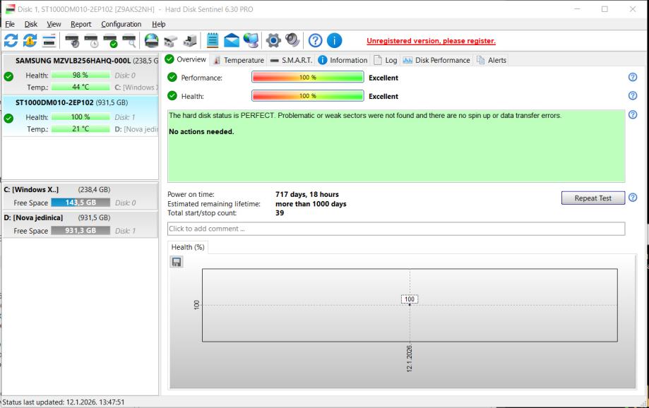Save the health graph using the floppy icon
Screen dimensions: 649x408
click(177, 262)
